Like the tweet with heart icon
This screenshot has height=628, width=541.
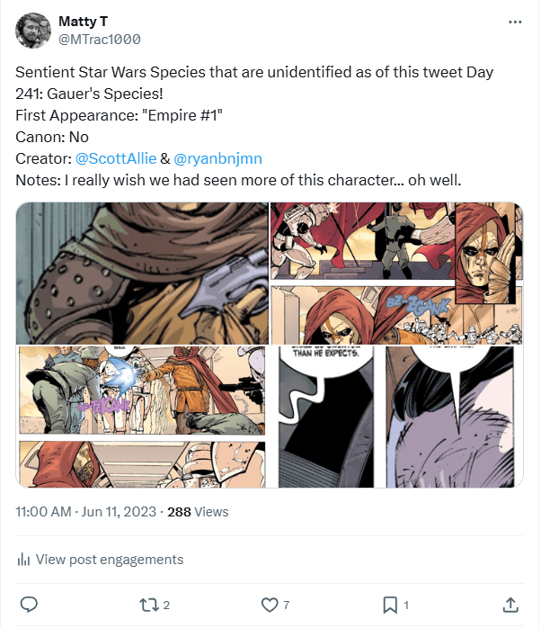pos(267,604)
